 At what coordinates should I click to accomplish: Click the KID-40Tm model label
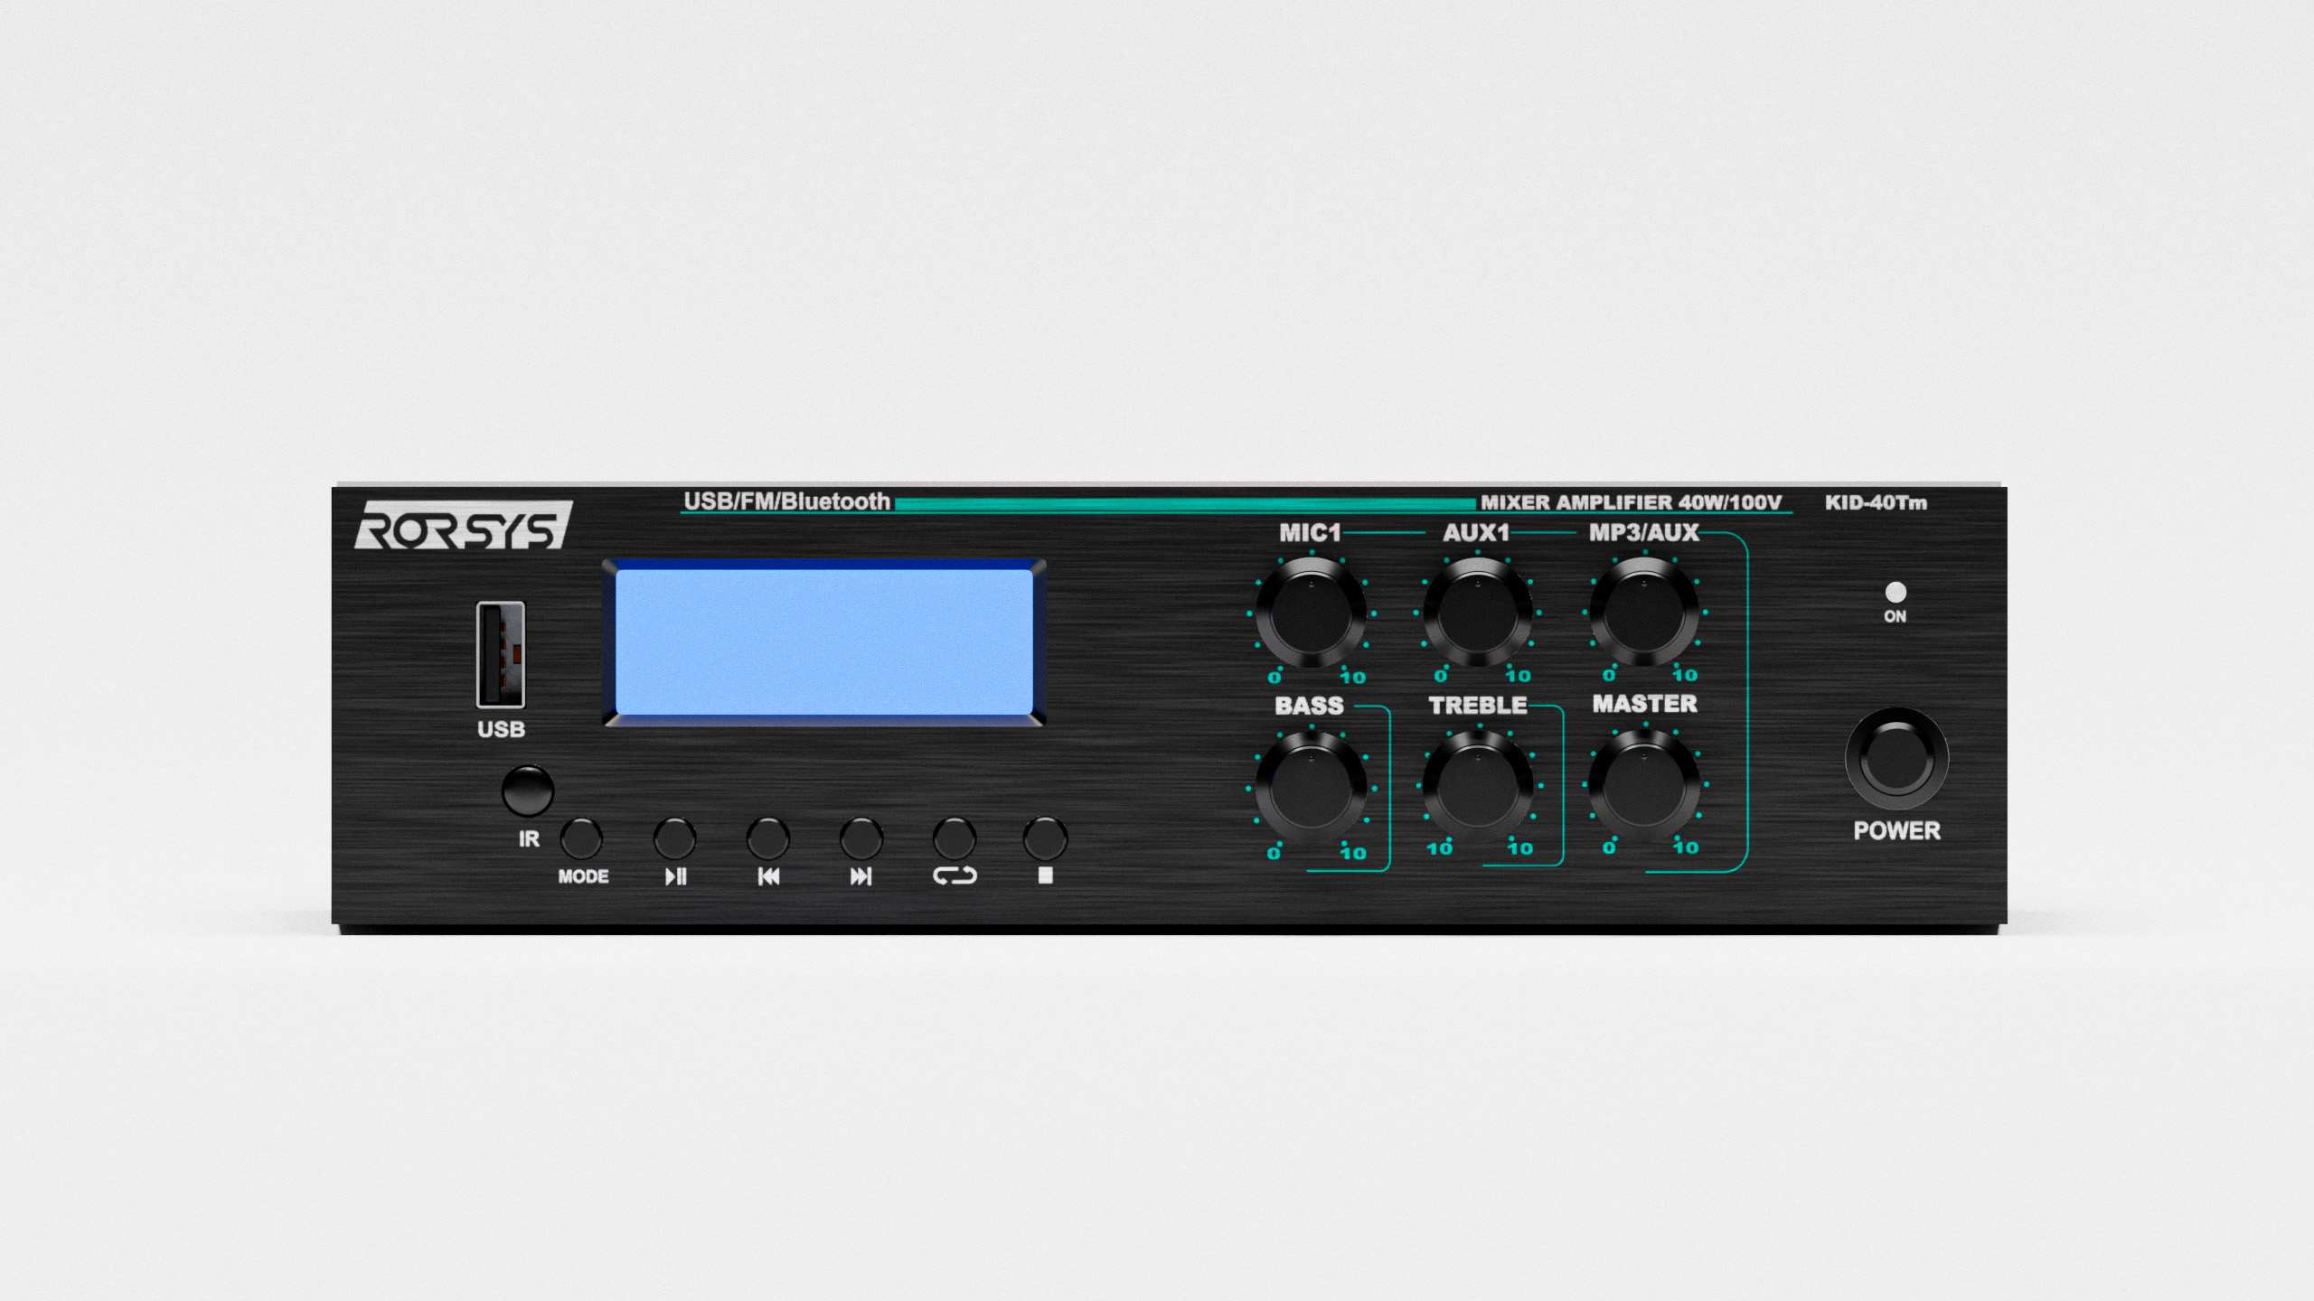point(1876,502)
